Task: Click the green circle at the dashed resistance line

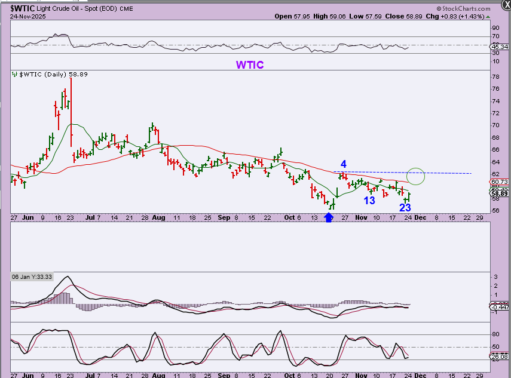Action: click(415, 176)
